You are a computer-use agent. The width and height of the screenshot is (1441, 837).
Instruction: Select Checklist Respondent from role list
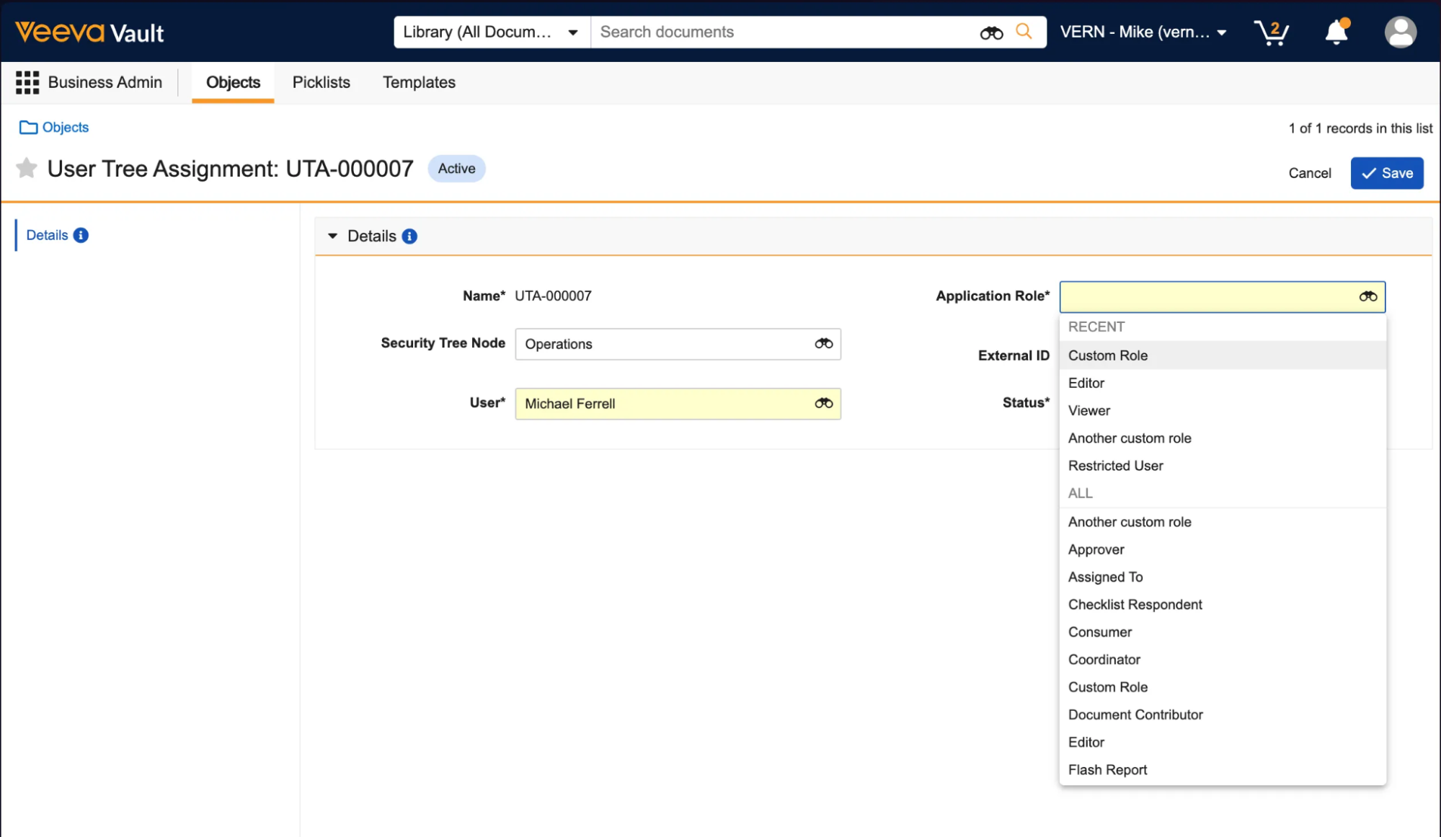1135,604
